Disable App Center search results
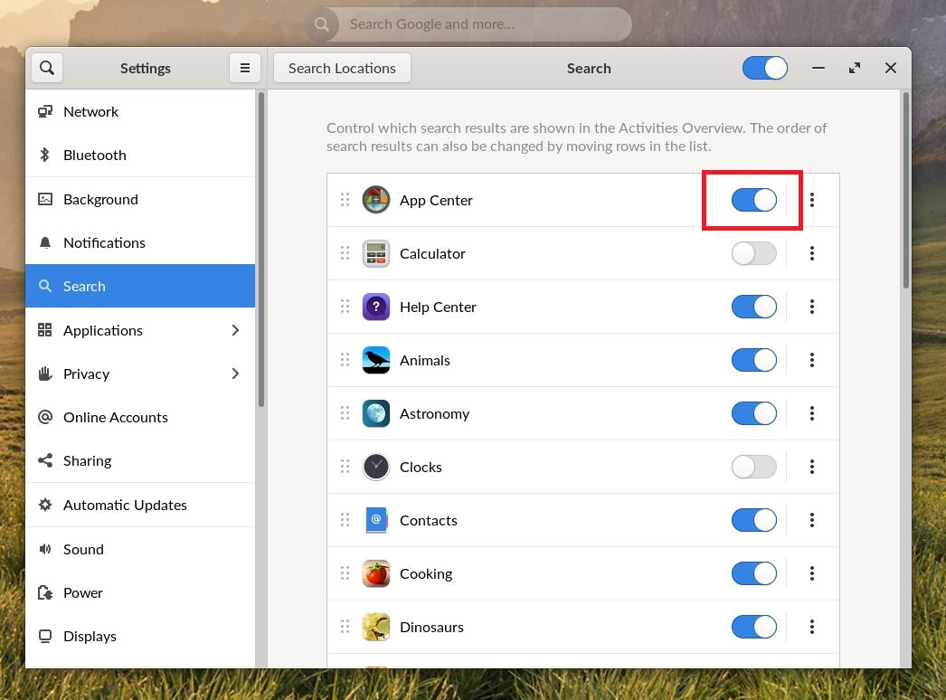The image size is (946, 700). pos(754,200)
